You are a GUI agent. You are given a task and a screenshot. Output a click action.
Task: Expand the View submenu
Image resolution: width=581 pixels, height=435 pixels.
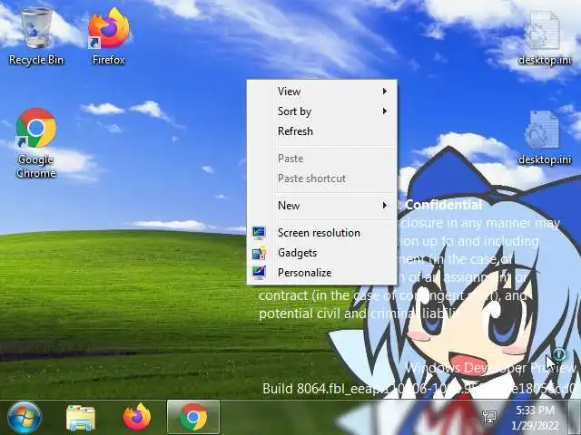[x=322, y=92]
